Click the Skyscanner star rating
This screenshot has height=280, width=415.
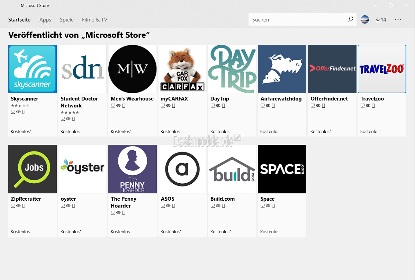point(20,105)
